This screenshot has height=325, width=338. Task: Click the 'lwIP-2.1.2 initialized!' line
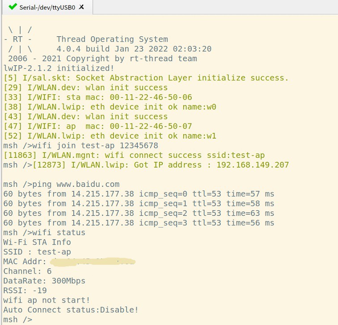coord(59,68)
